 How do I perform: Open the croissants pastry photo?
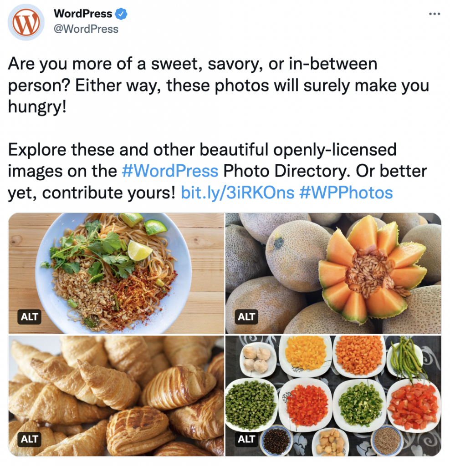point(116,396)
